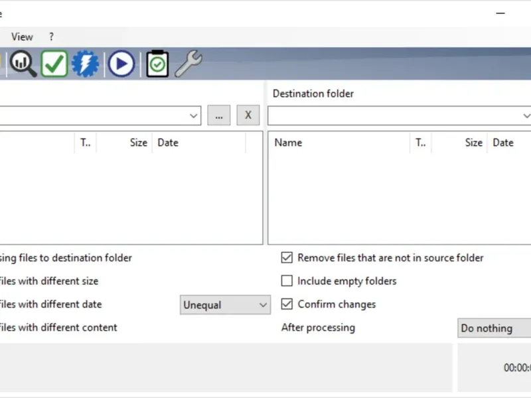The image size is (531, 398).
Task: Open the ? help menu
Action: point(51,36)
